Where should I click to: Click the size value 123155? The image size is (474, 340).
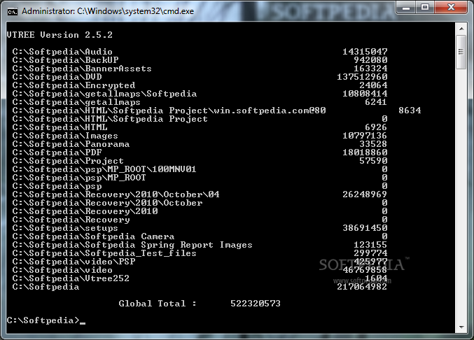pyautogui.click(x=370, y=245)
